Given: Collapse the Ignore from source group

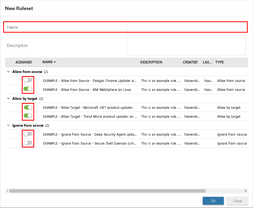Looking at the screenshot, I should pyautogui.click(x=8, y=125).
